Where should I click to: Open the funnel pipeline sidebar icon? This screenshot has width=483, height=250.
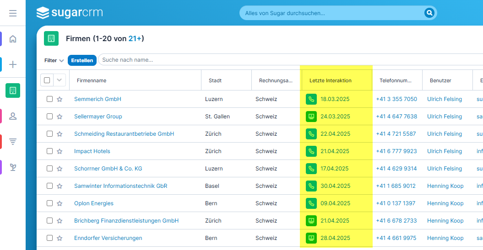(13, 141)
